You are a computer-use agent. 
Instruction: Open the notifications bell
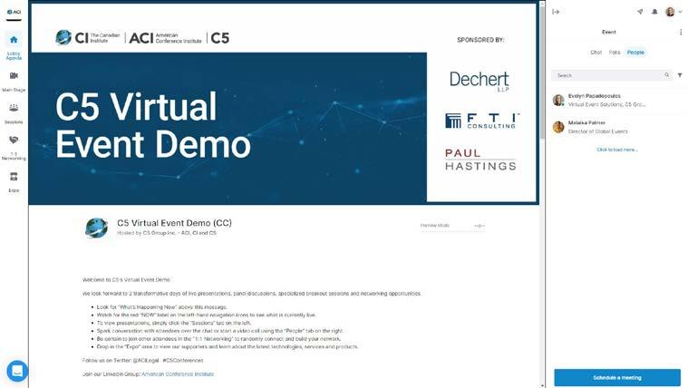click(654, 12)
